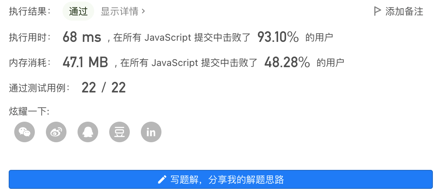Select the 93.10% runtime percentile

[x=278, y=37]
